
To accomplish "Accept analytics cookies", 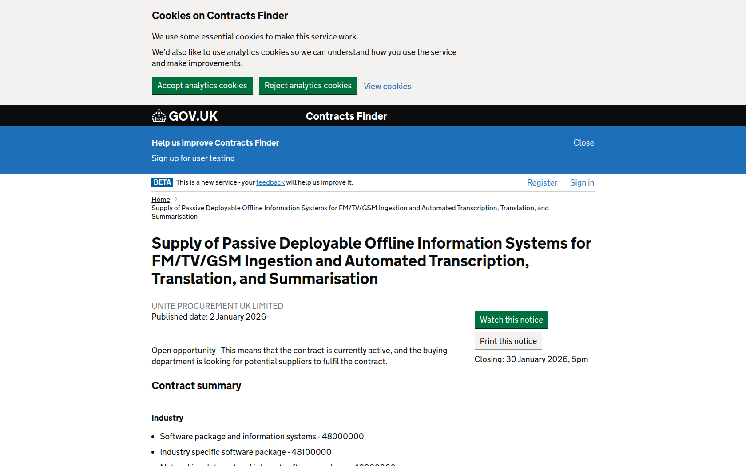I will coord(202,86).
